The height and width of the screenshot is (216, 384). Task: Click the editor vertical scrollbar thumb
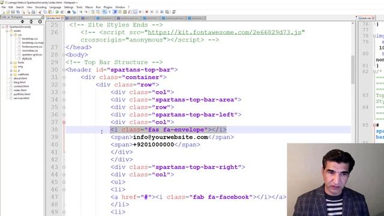(353, 70)
